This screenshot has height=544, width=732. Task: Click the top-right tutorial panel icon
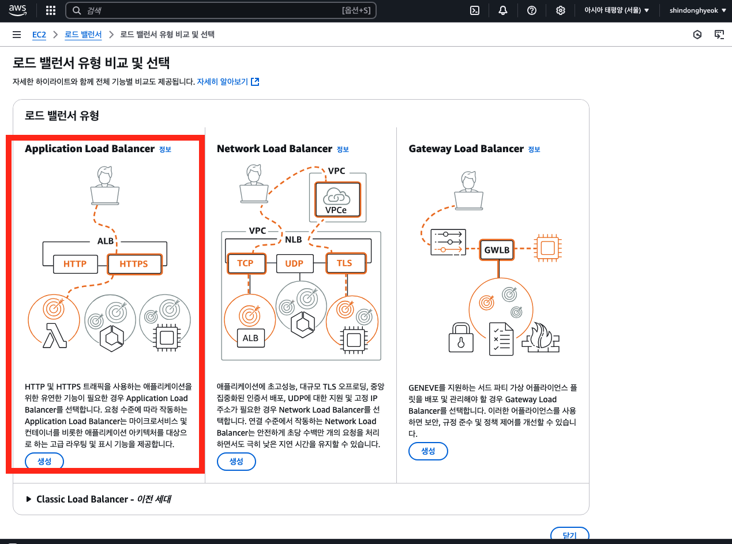coord(719,35)
